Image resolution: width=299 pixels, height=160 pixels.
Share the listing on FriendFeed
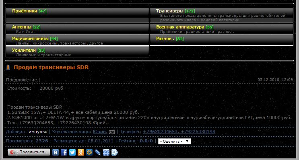(106, 152)
